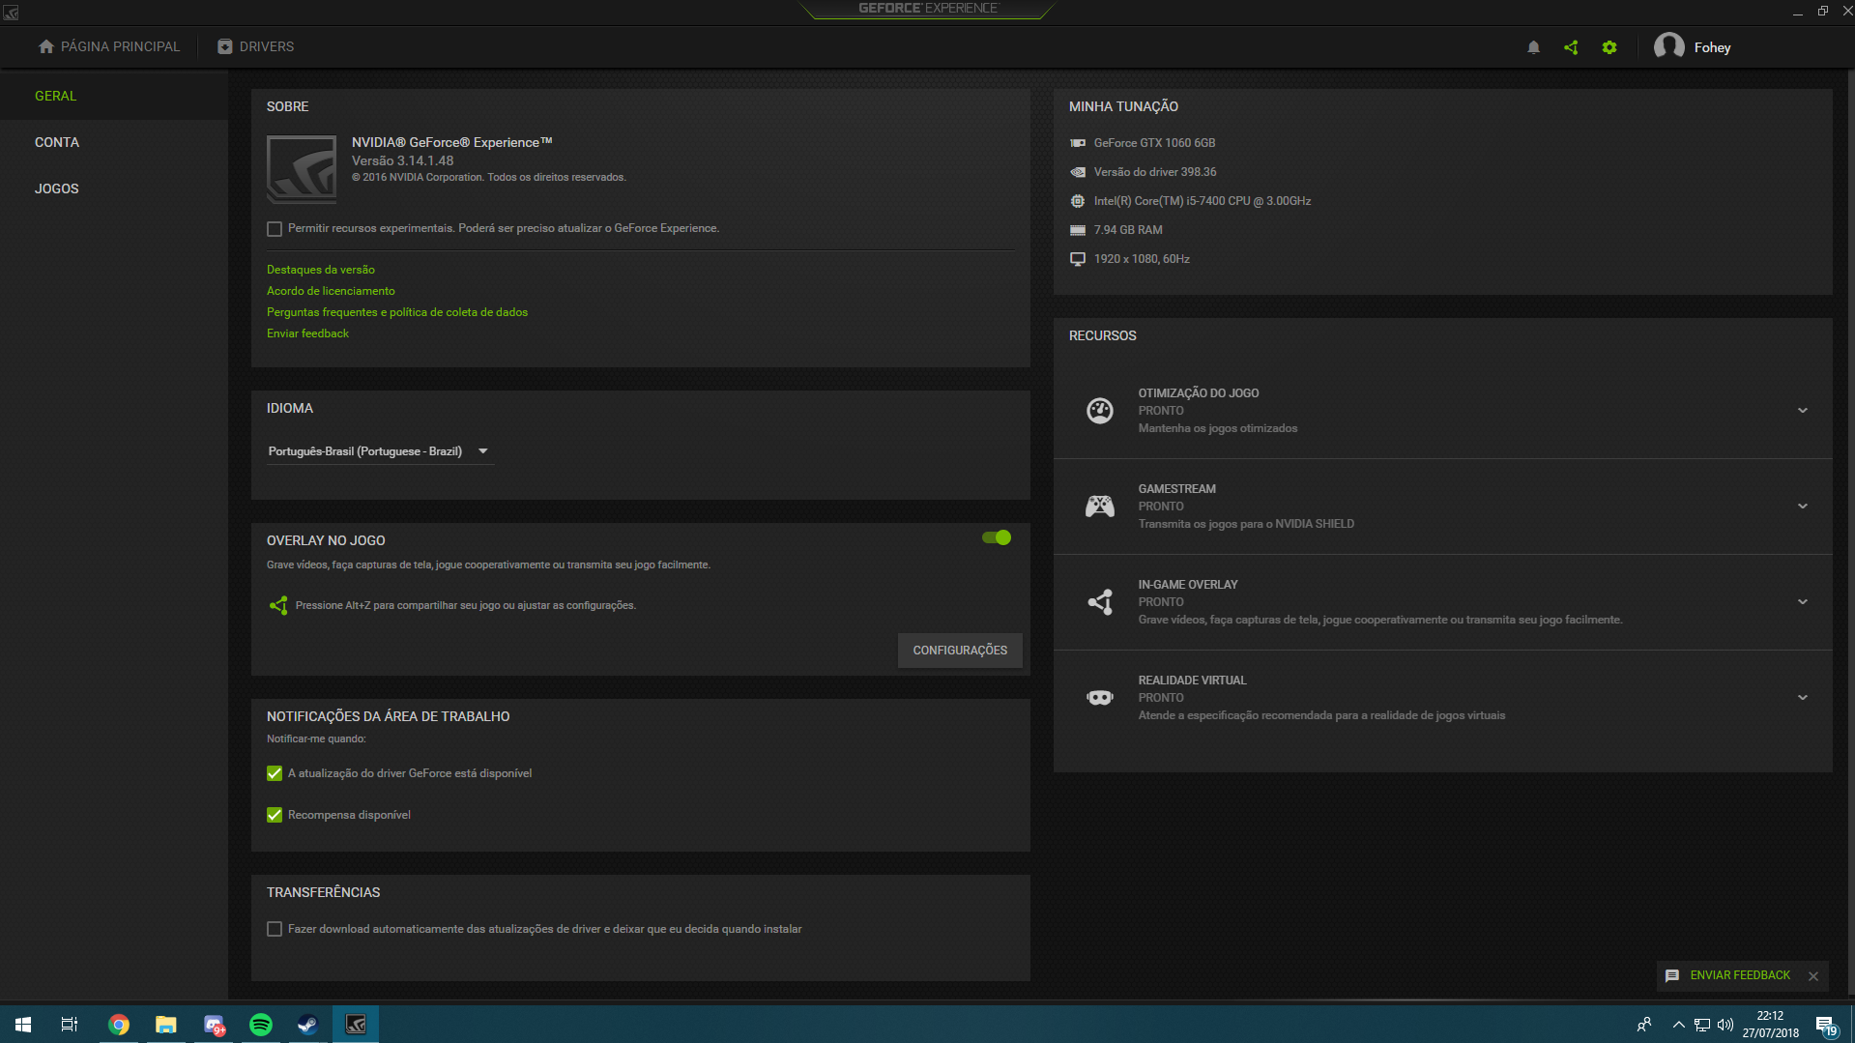Click the home icon beside Página Principal

(x=45, y=46)
